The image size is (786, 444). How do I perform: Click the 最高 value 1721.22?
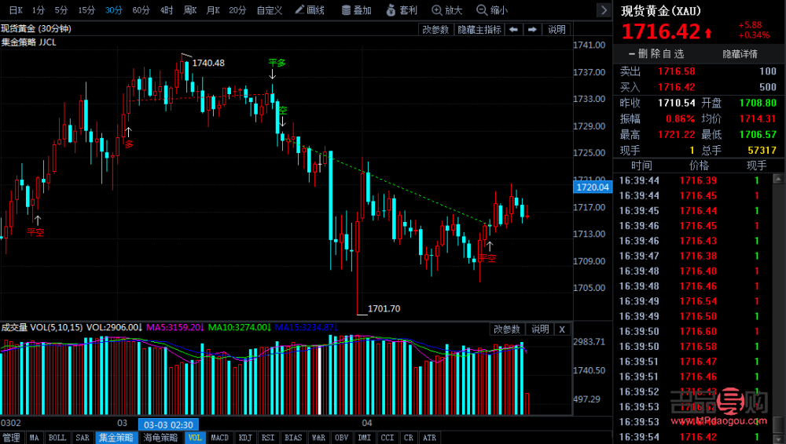point(676,135)
